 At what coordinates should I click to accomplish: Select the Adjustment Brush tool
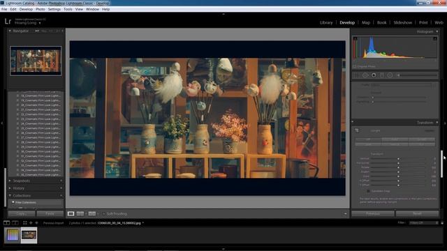(x=417, y=75)
